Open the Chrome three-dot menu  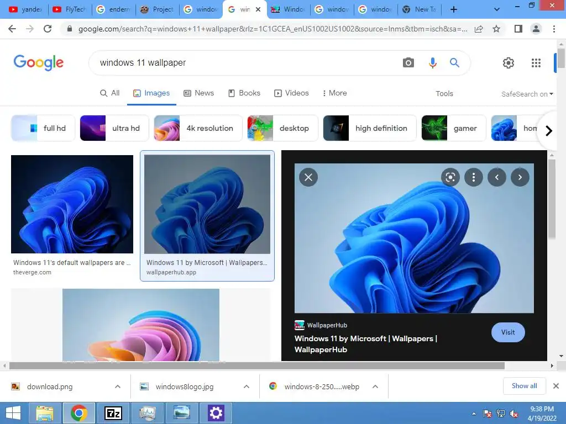pyautogui.click(x=554, y=29)
